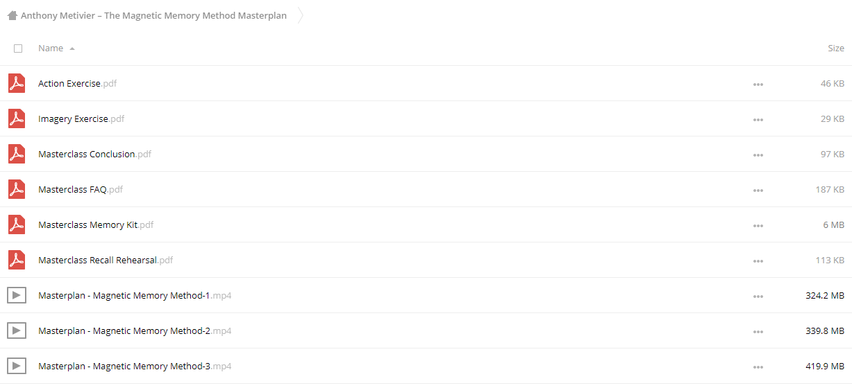
Task: Select the Anthony Metivier breadcrumb folder title
Action: (153, 15)
